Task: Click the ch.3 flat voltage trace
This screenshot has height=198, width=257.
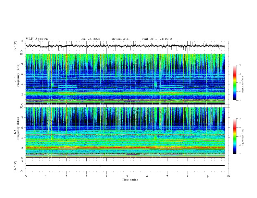Action: 125,166
